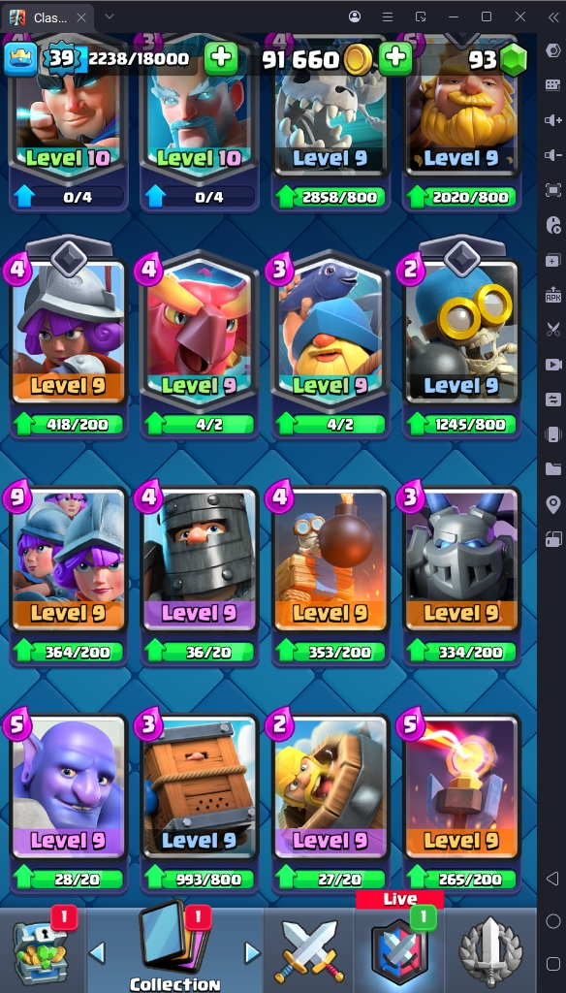
Task: Expand the tab dropdown chevron in title bar
Action: click(110, 16)
